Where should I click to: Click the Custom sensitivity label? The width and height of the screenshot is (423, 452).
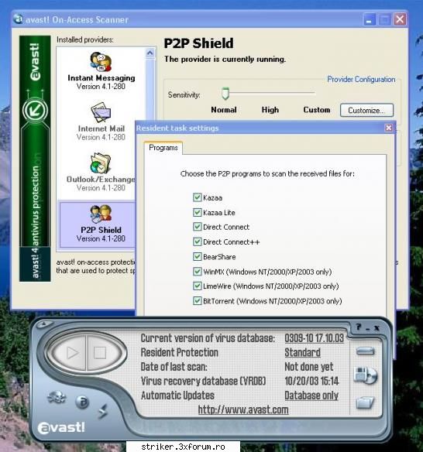(x=317, y=110)
